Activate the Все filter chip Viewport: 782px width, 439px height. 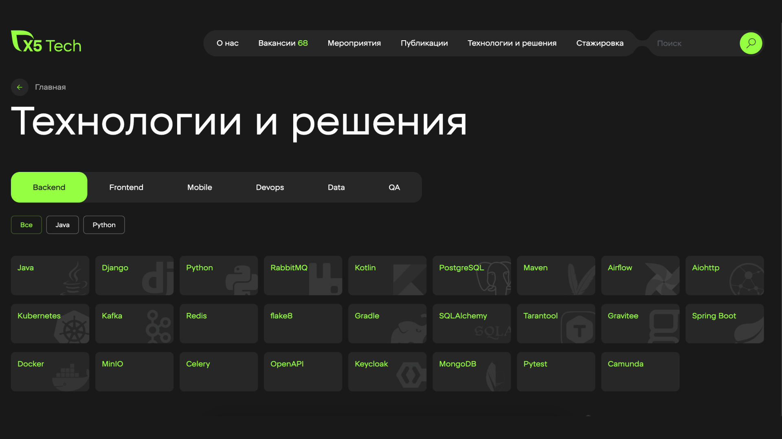26,224
